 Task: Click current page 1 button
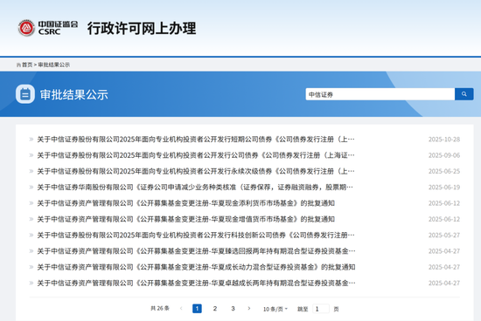coord(197,309)
